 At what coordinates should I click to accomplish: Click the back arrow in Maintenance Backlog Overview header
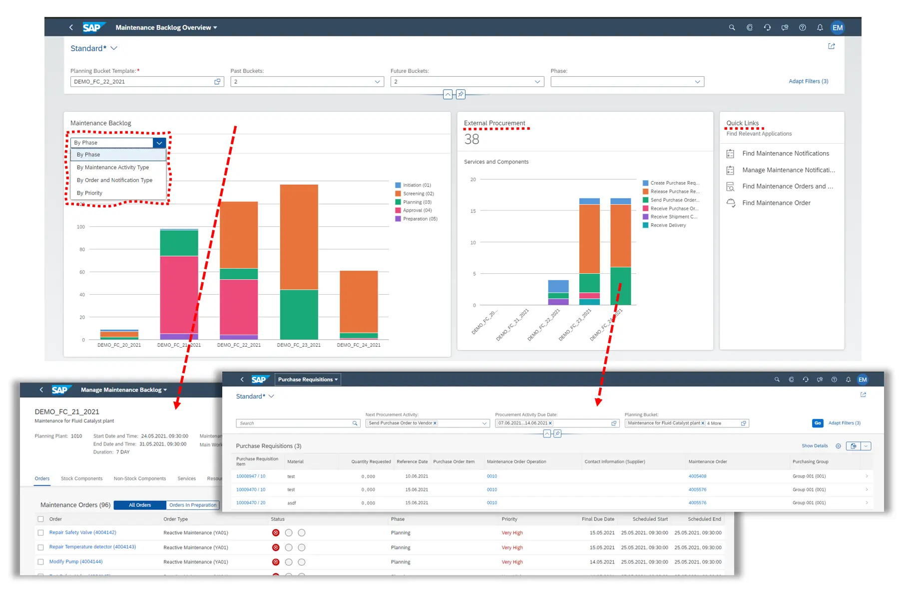(x=71, y=27)
